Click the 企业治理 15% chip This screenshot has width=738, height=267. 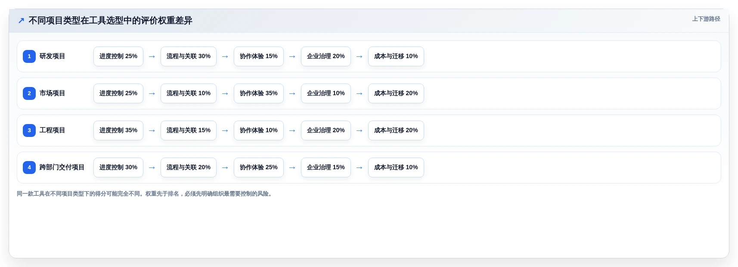pyautogui.click(x=326, y=168)
